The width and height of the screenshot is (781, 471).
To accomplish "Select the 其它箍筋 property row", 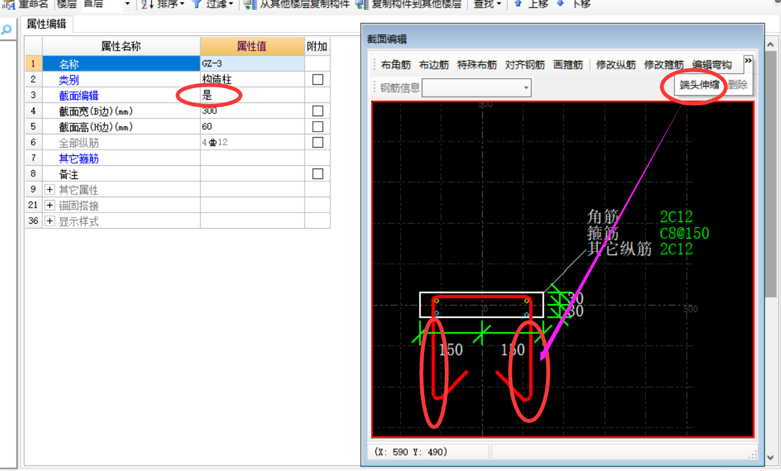I will pos(121,159).
